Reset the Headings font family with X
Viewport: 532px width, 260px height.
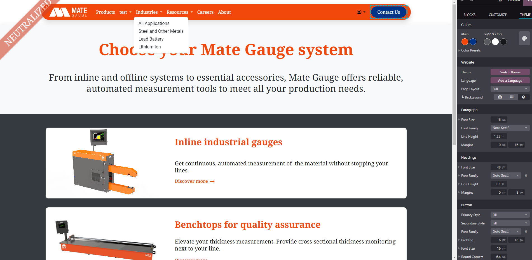click(x=526, y=175)
